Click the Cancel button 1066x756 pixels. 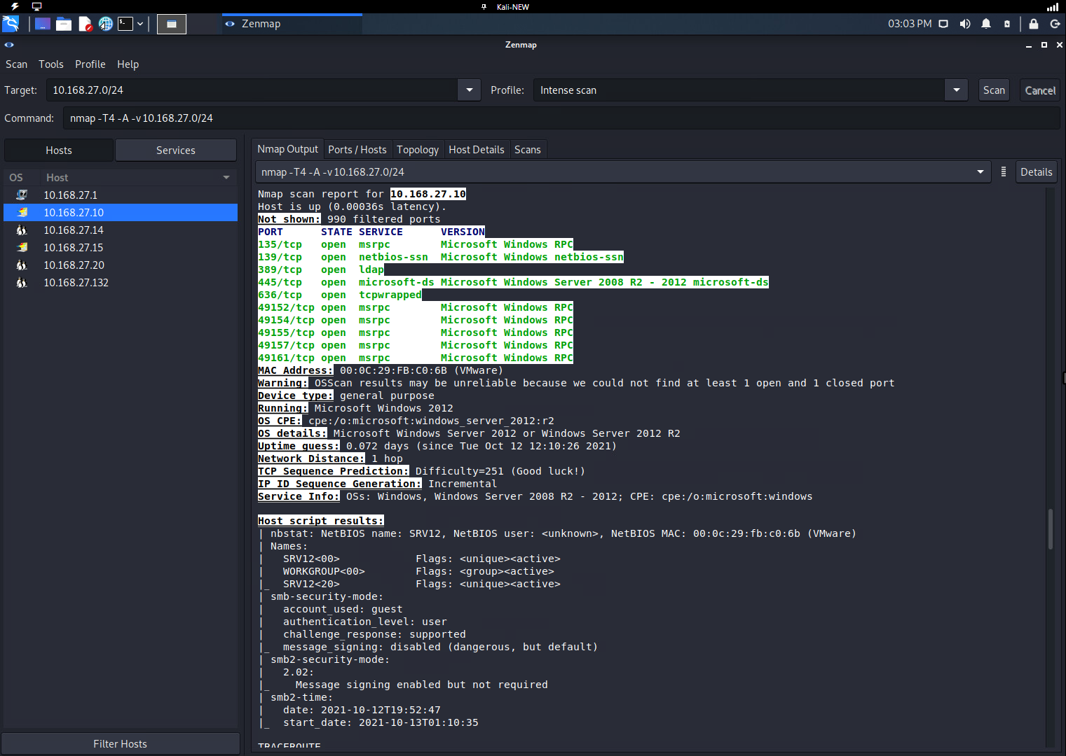click(1040, 90)
